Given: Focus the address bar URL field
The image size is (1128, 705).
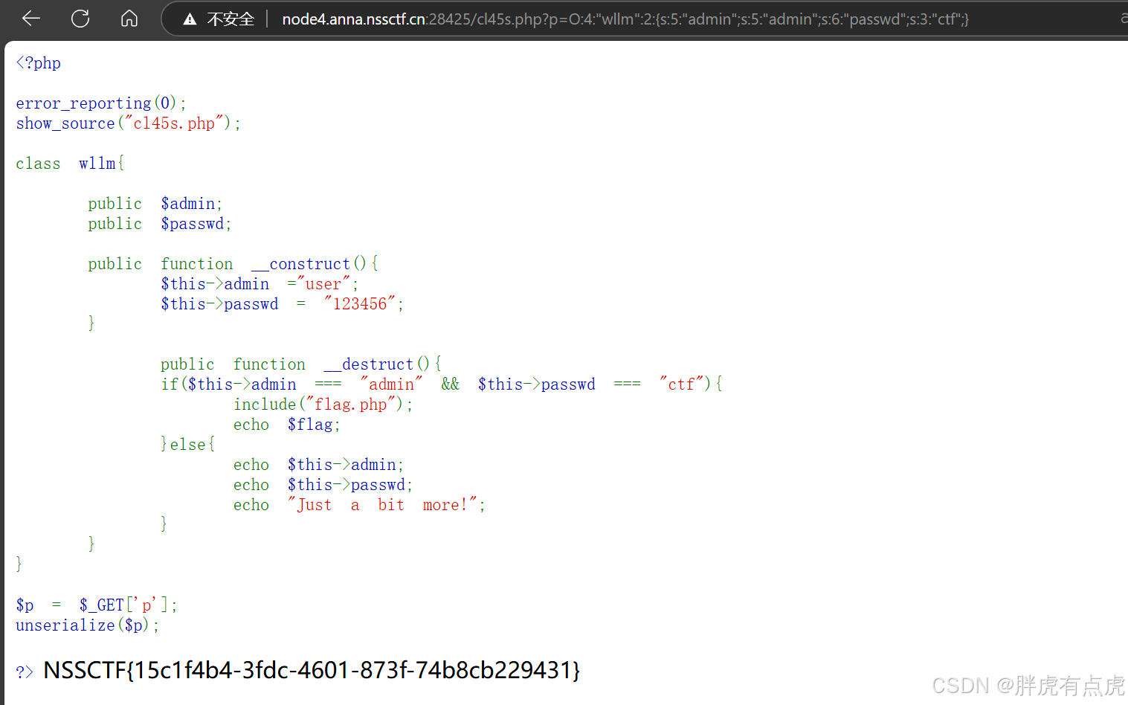Looking at the screenshot, I should (x=625, y=19).
